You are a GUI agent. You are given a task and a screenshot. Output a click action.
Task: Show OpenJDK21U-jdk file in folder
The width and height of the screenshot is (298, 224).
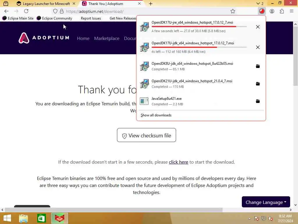click(x=258, y=84)
